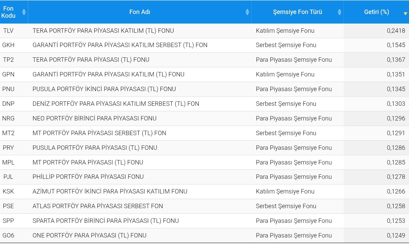Click TLV's Katılım Şemsiye Fonu cell
This screenshot has width=409, height=244.
[285, 31]
